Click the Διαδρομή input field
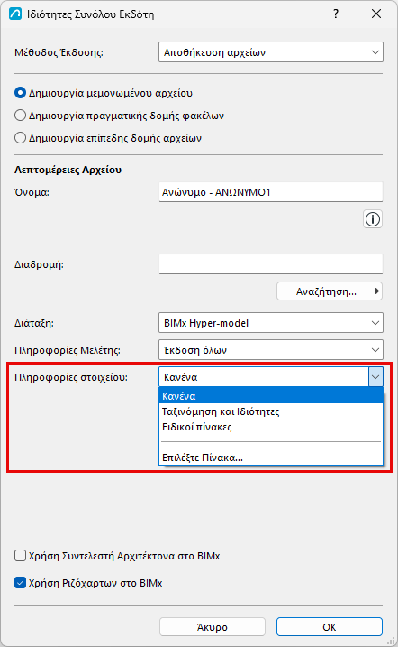 (x=271, y=264)
